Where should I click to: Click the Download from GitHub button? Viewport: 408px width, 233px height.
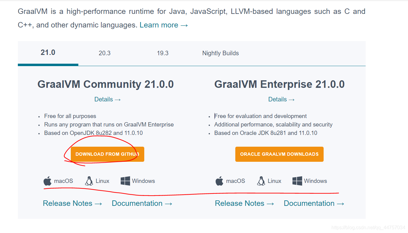click(x=107, y=154)
